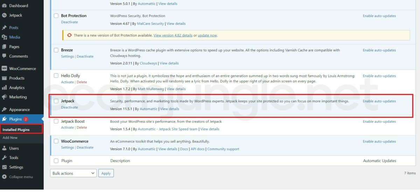Viewport: 420px width, 196px height.
Task: Open Add New plugin submenu item
Action: point(10,138)
